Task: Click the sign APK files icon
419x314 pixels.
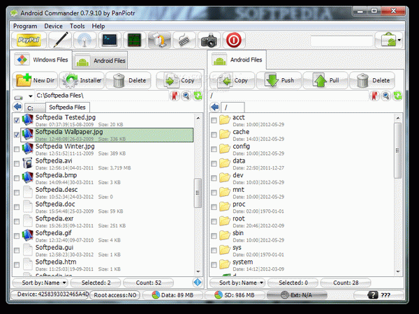Action: (x=159, y=40)
